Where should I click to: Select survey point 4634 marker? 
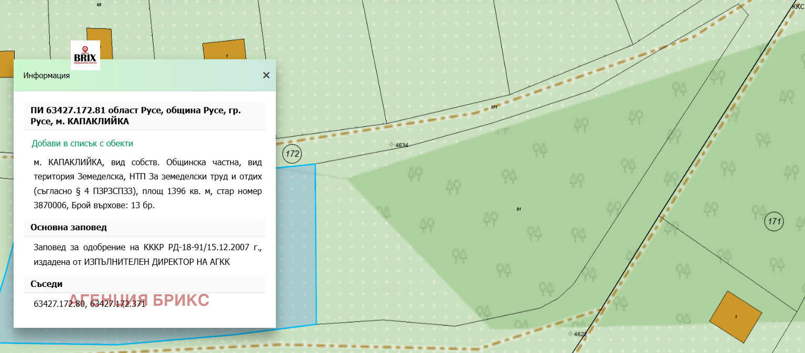[391, 145]
